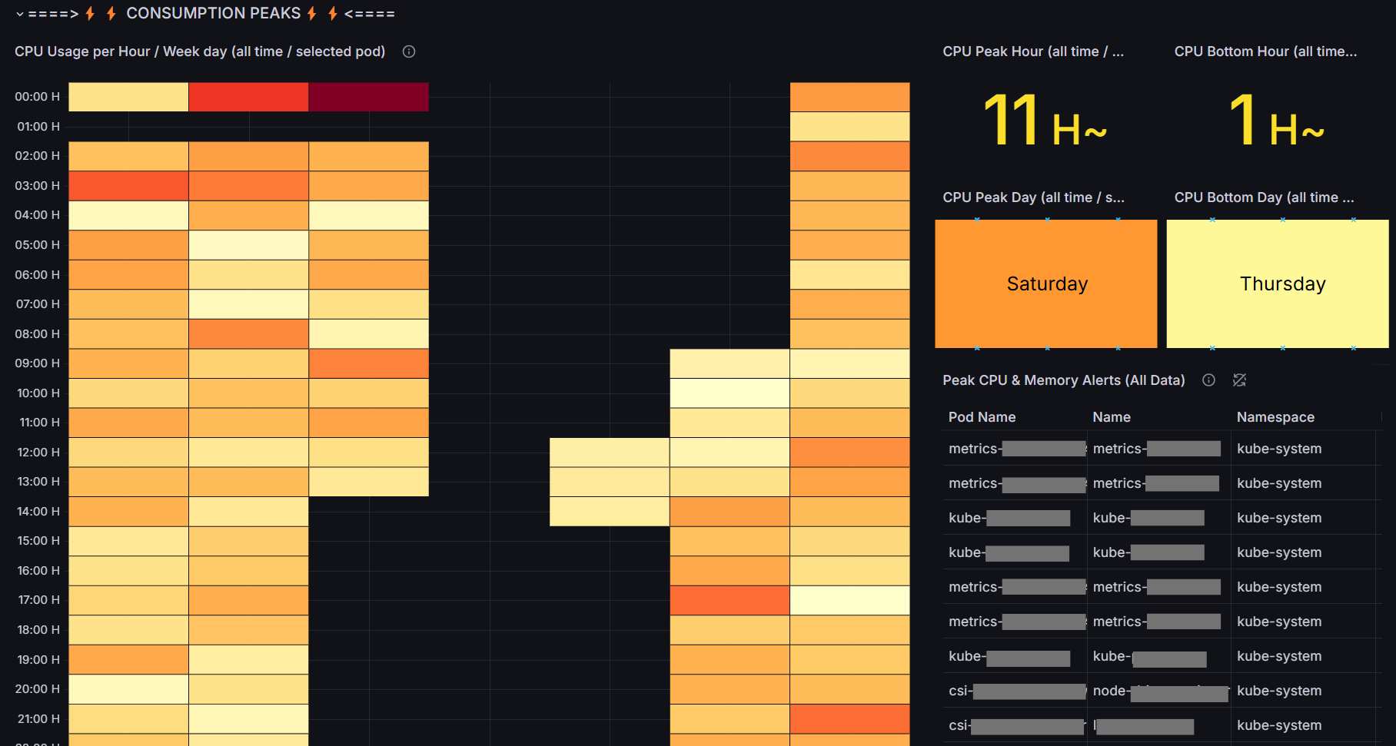Open the CPU Bottom Day panel title menu
Screen dimensions: 1396x746
pyautogui.click(x=1265, y=197)
